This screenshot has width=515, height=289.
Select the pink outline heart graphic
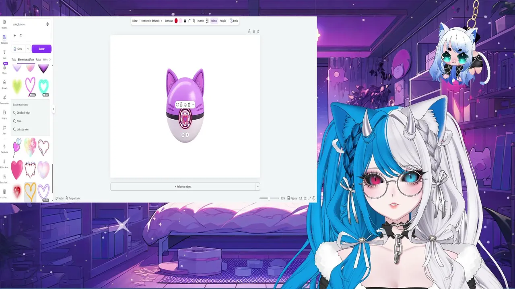point(30,86)
